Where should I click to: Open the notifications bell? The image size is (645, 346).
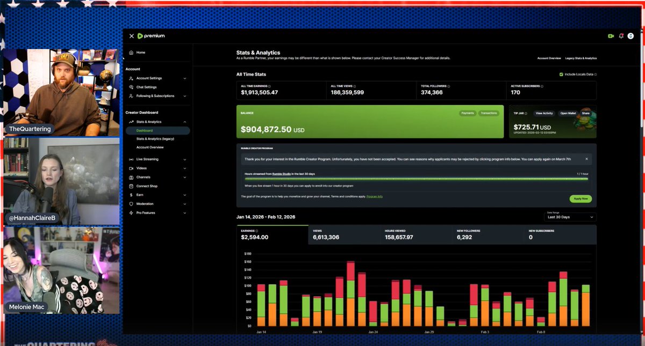click(621, 36)
